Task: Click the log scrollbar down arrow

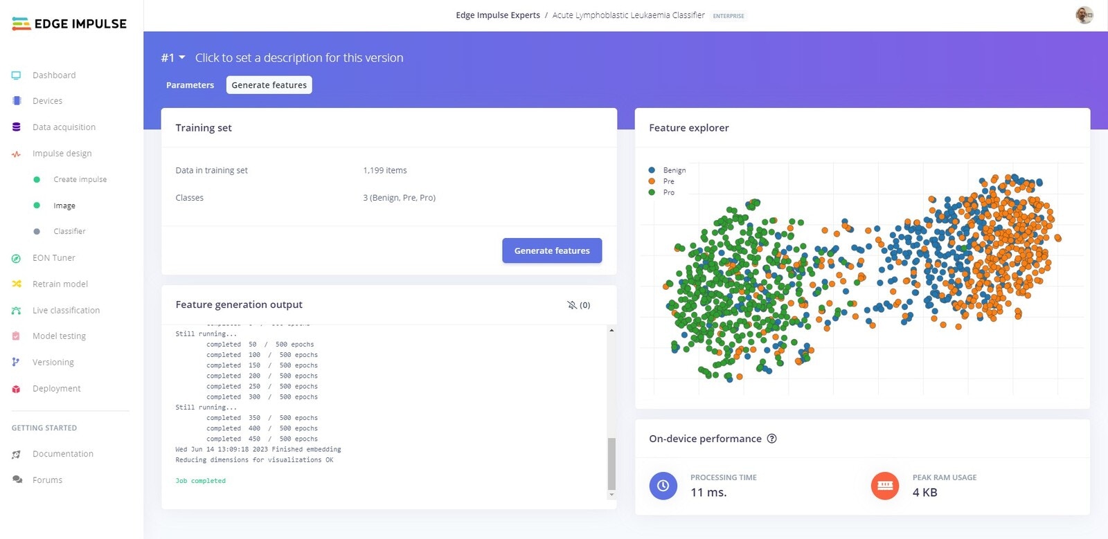Action: tap(611, 495)
